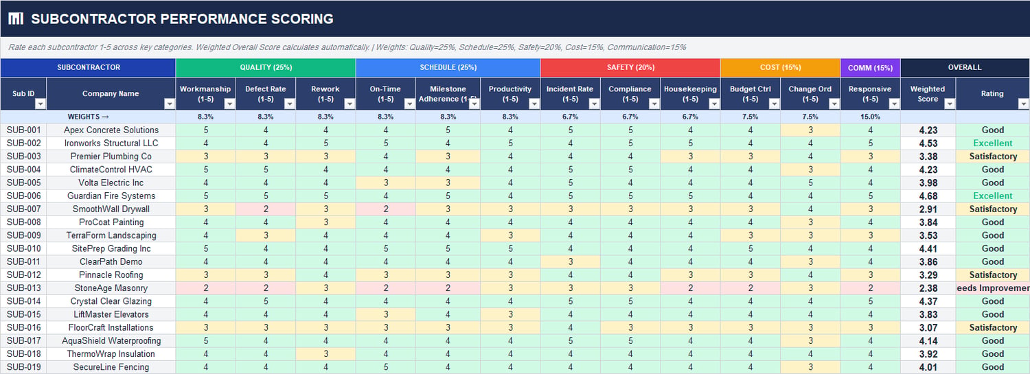Select the 15.0% weight cell
1030x374 pixels.
coord(871,117)
